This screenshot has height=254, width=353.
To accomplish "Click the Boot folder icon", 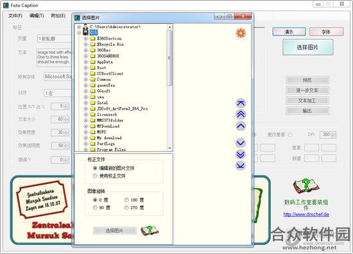I will [x=93, y=67].
